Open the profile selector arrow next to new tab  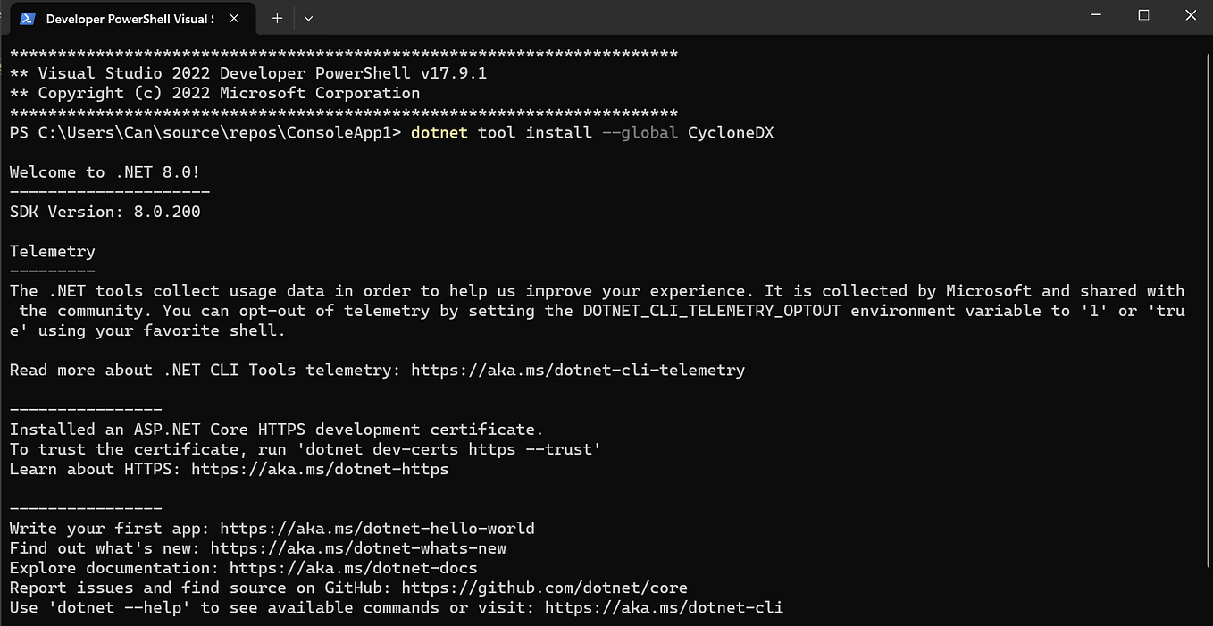(x=308, y=18)
